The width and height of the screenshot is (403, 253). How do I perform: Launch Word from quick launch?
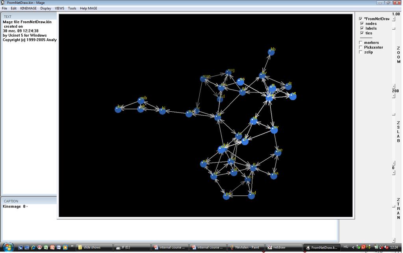click(x=59, y=247)
